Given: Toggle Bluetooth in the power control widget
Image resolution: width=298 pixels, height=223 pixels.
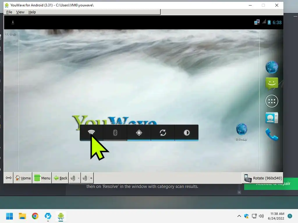Looking at the screenshot, I should (115, 132).
